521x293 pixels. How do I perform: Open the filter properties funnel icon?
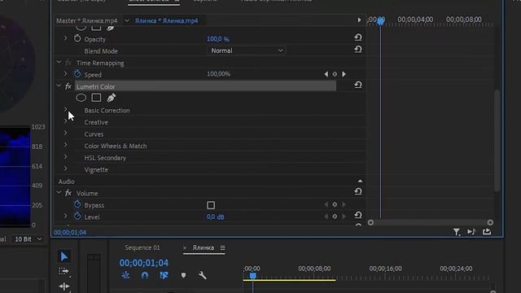[x=457, y=232]
